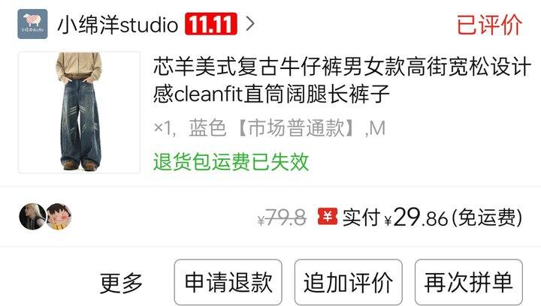This screenshot has width=541, height=306.
Task: Open shop name 小绵洋studio
Action: pyautogui.click(x=118, y=25)
